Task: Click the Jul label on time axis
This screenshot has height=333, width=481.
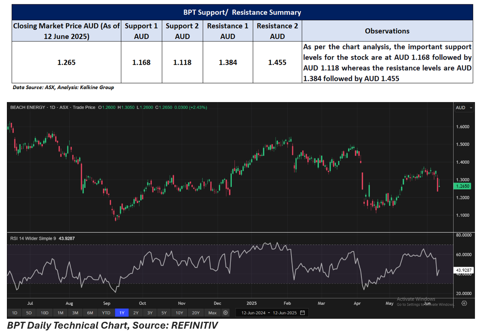Action: tap(30, 303)
